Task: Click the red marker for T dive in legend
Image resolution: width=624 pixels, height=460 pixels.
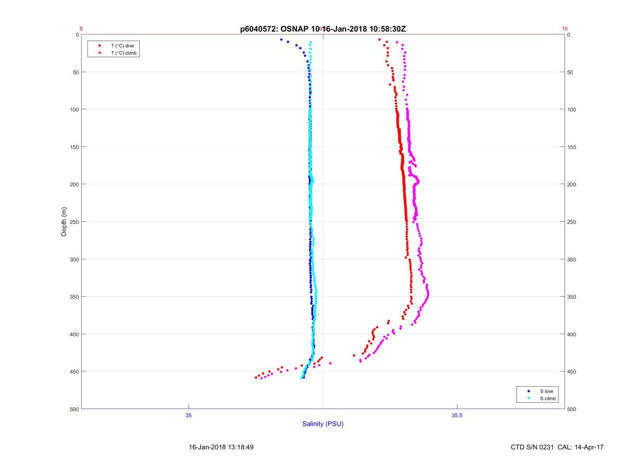Action: pyautogui.click(x=99, y=46)
